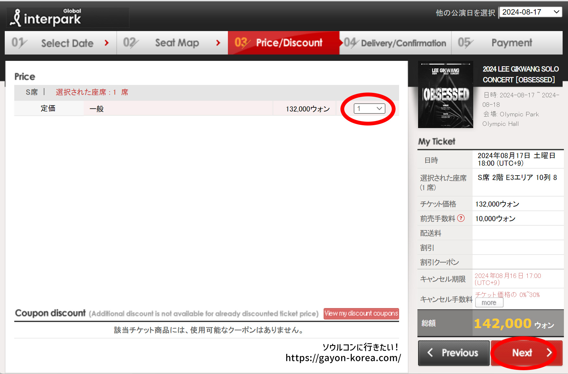Click the chevron arrow after the Seat Map step
568x374 pixels.
(x=218, y=43)
